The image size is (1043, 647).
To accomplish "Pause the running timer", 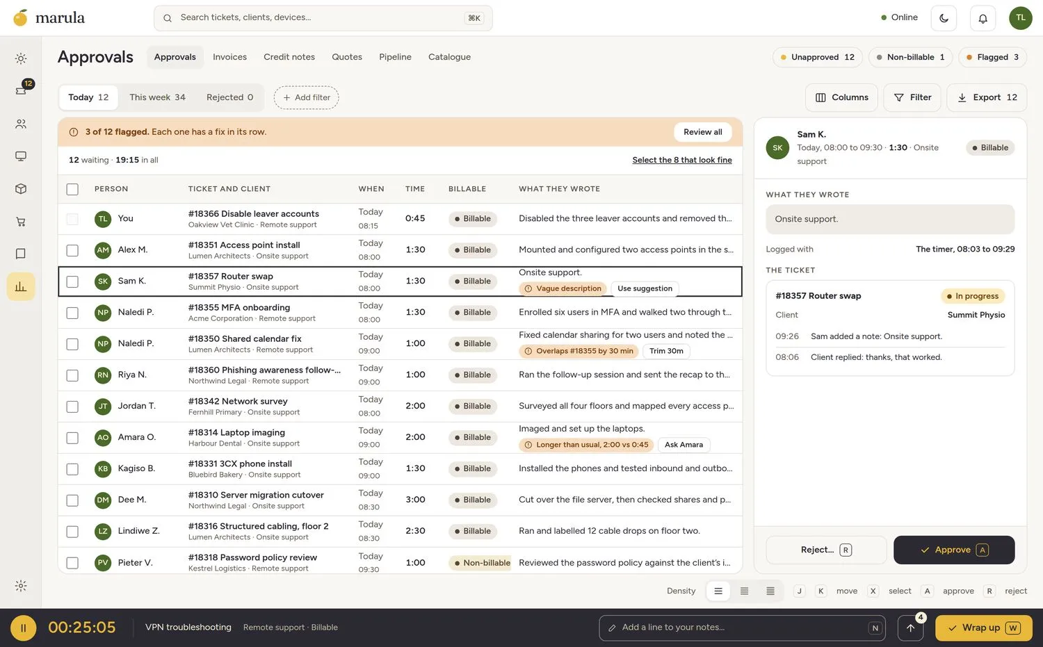I will click(x=23, y=628).
